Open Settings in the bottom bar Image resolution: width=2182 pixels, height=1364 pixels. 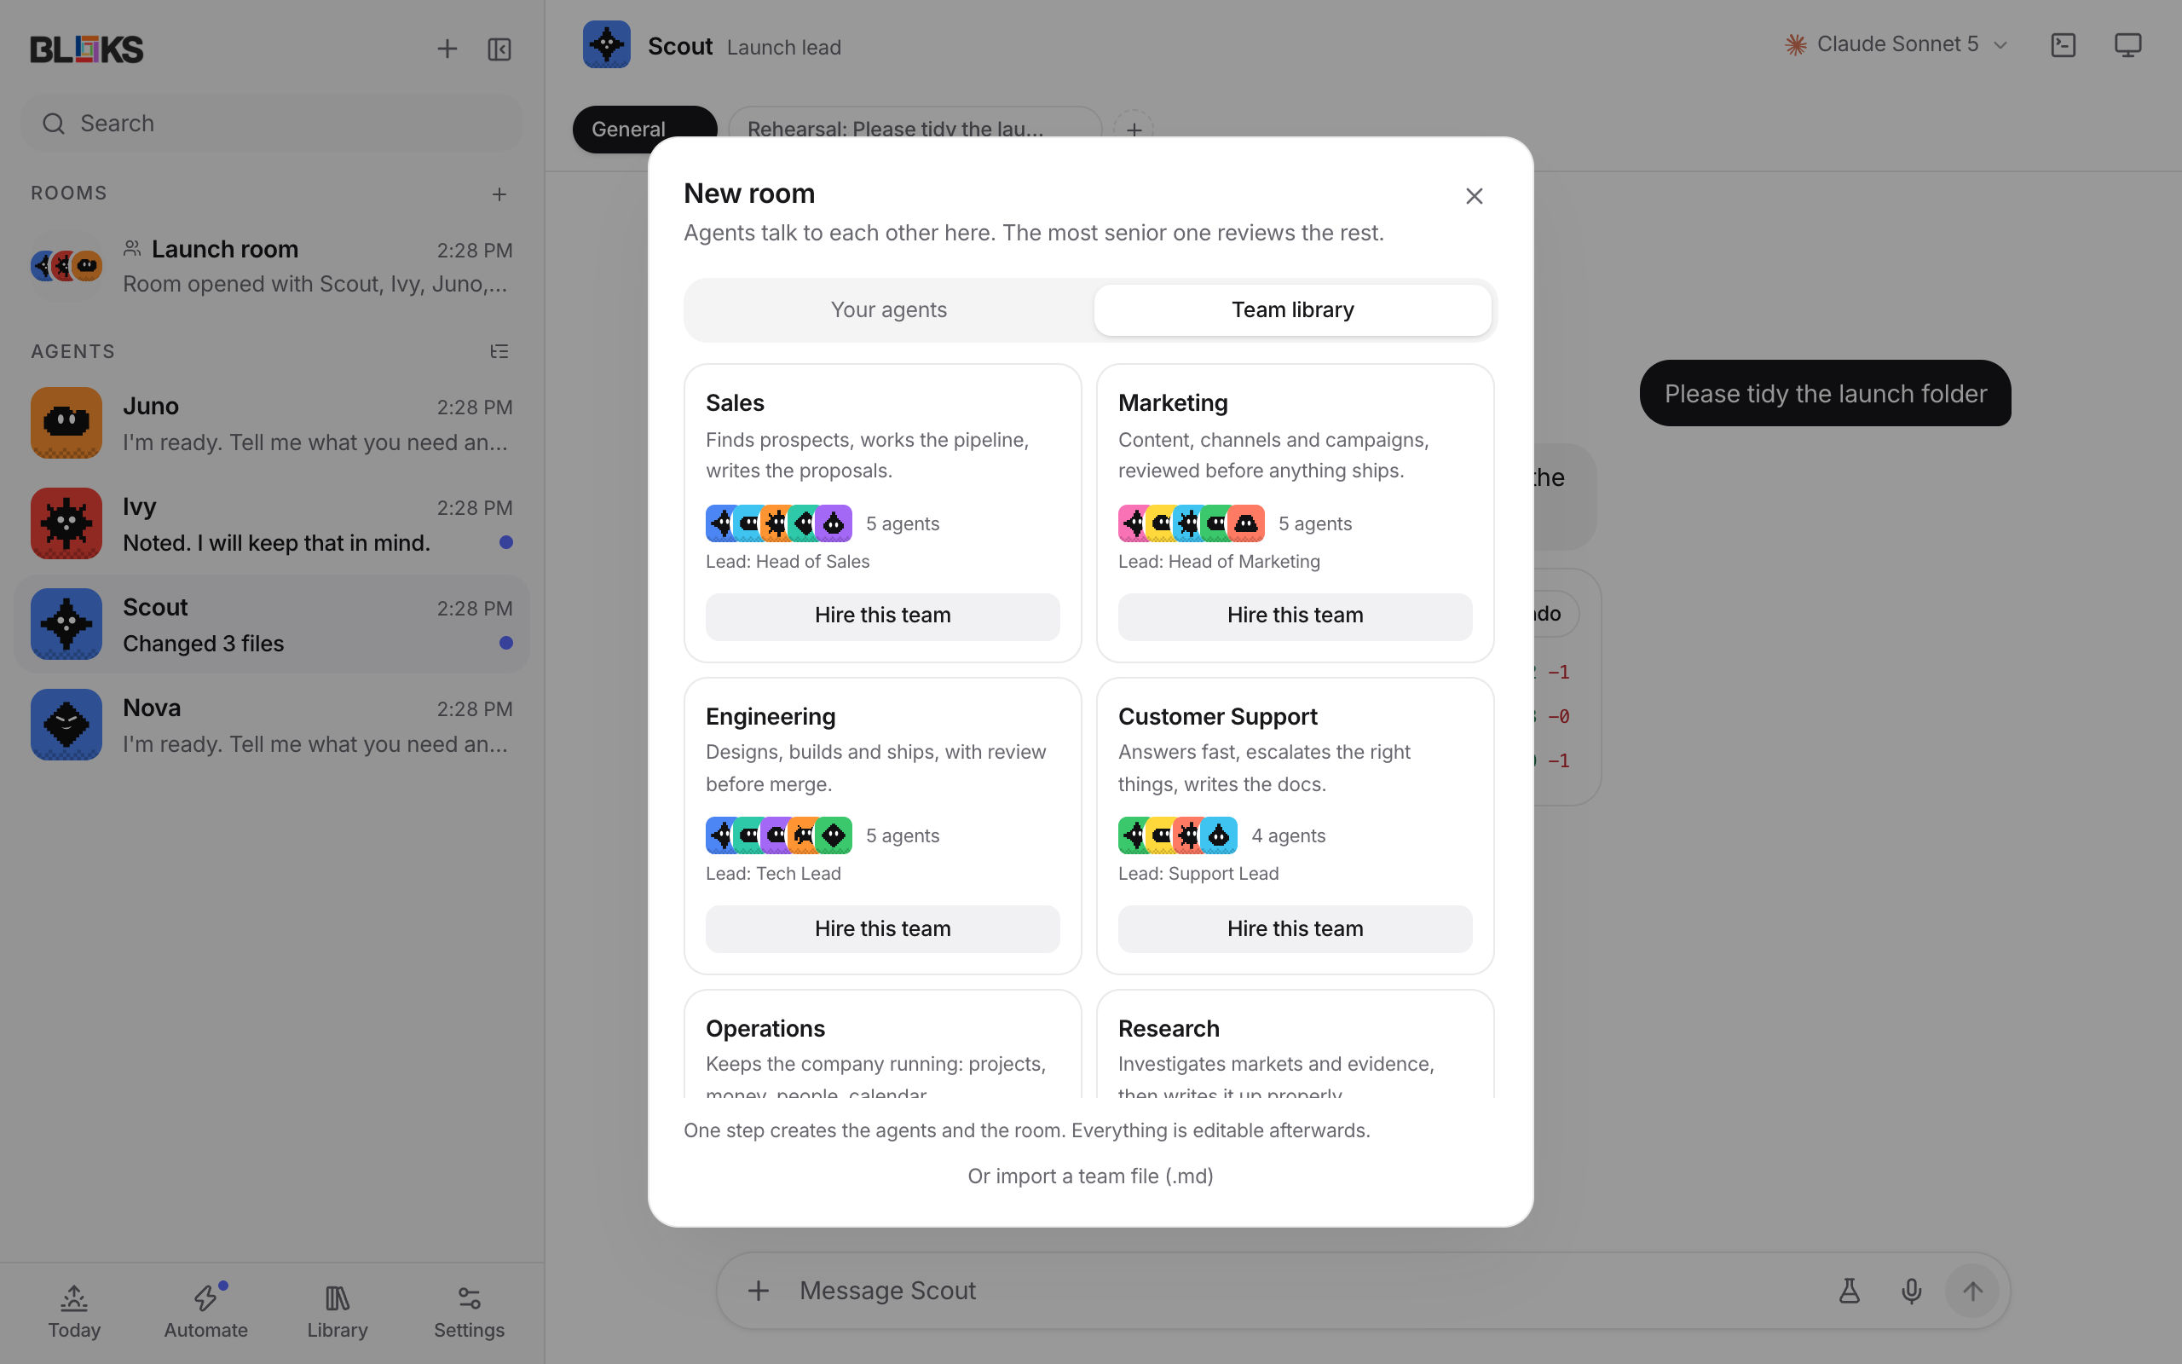tap(469, 1312)
